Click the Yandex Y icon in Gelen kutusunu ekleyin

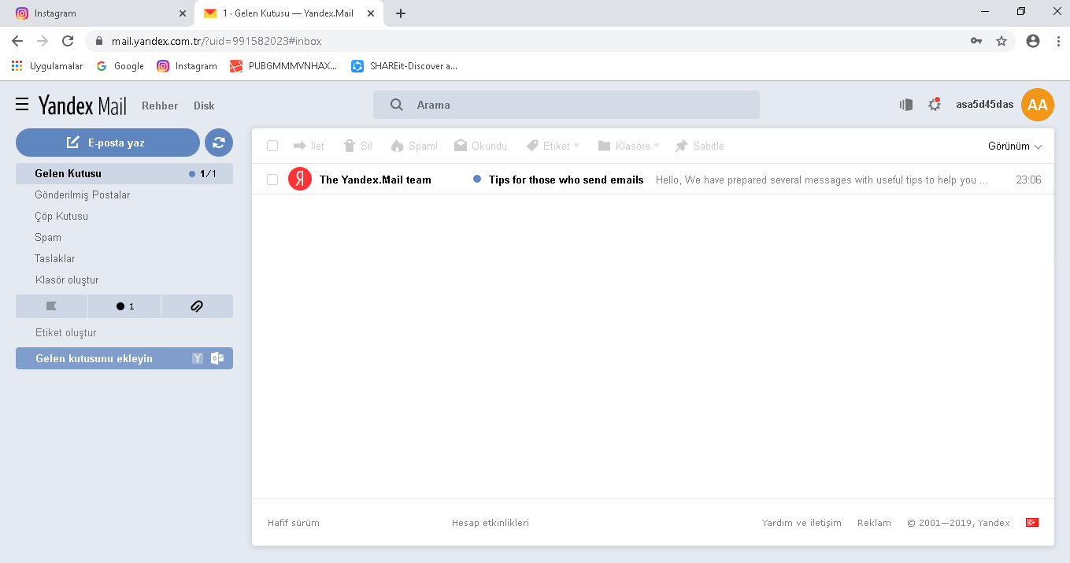pos(198,358)
